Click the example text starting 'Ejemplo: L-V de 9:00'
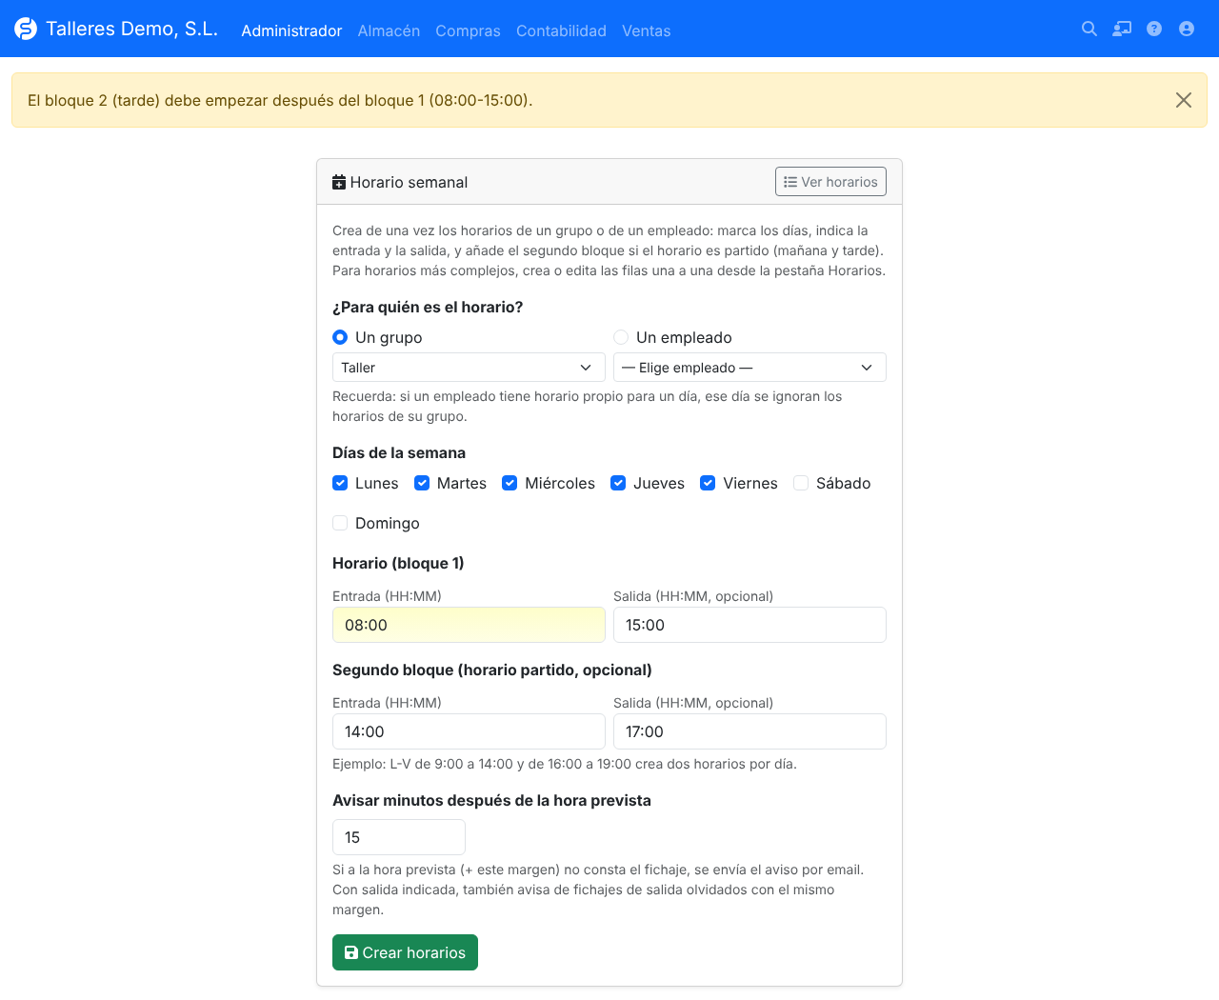 [565, 764]
